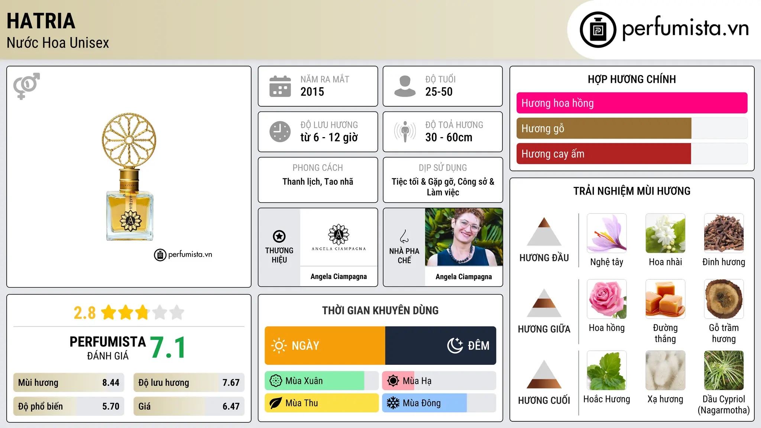Open the Angela Ciampagna perfumer name link

click(x=464, y=276)
